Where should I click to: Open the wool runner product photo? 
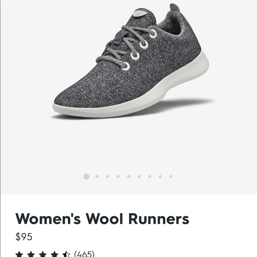pos(128,64)
